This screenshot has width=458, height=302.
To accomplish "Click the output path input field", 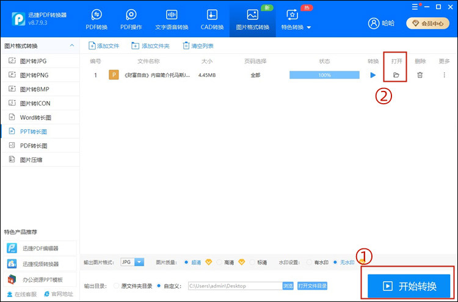I will (x=235, y=286).
